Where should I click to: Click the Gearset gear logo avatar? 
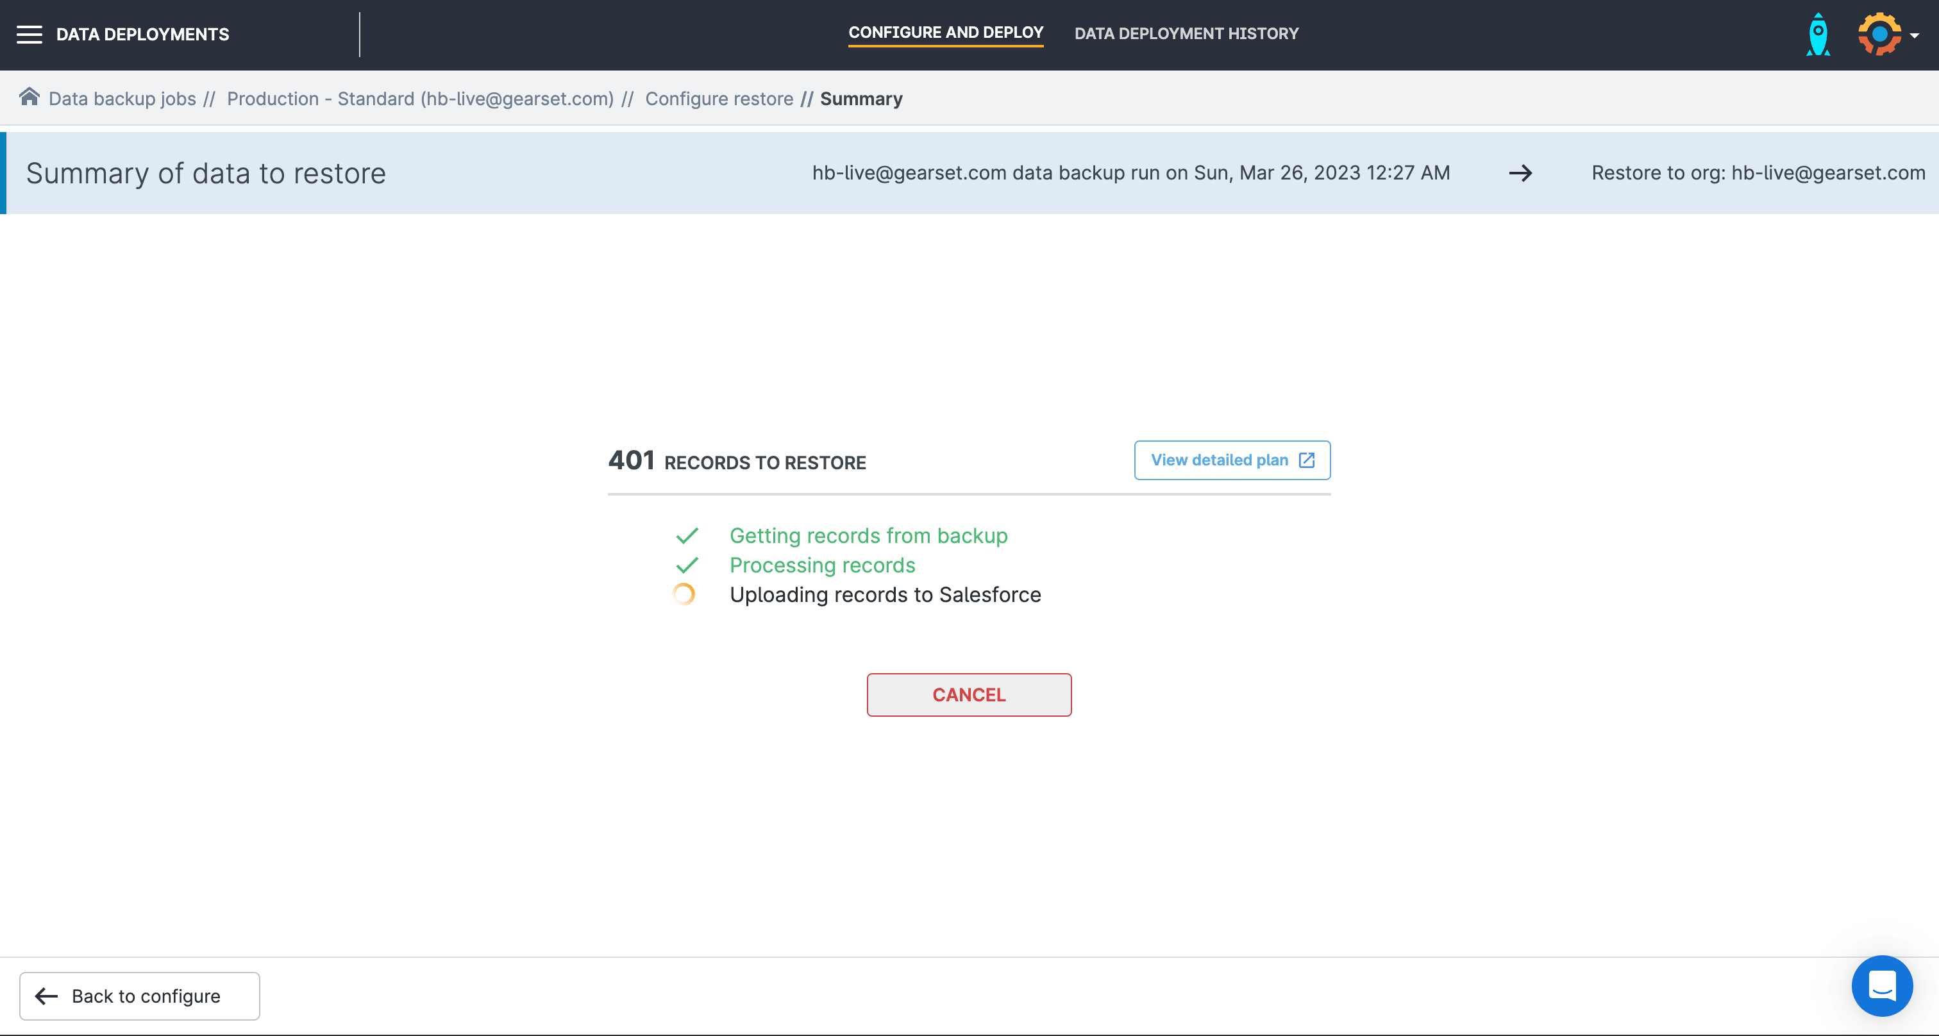(1879, 35)
